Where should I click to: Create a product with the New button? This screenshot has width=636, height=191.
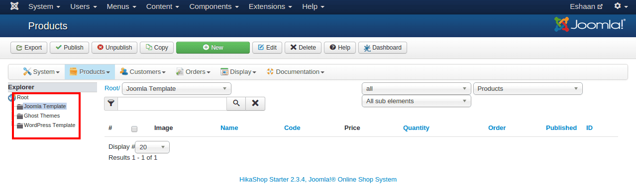[213, 48]
